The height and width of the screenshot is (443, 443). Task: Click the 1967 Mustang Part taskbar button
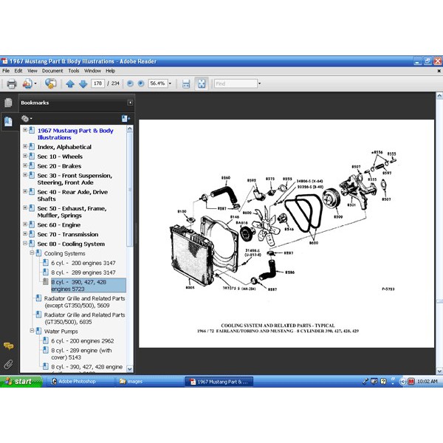point(219,382)
